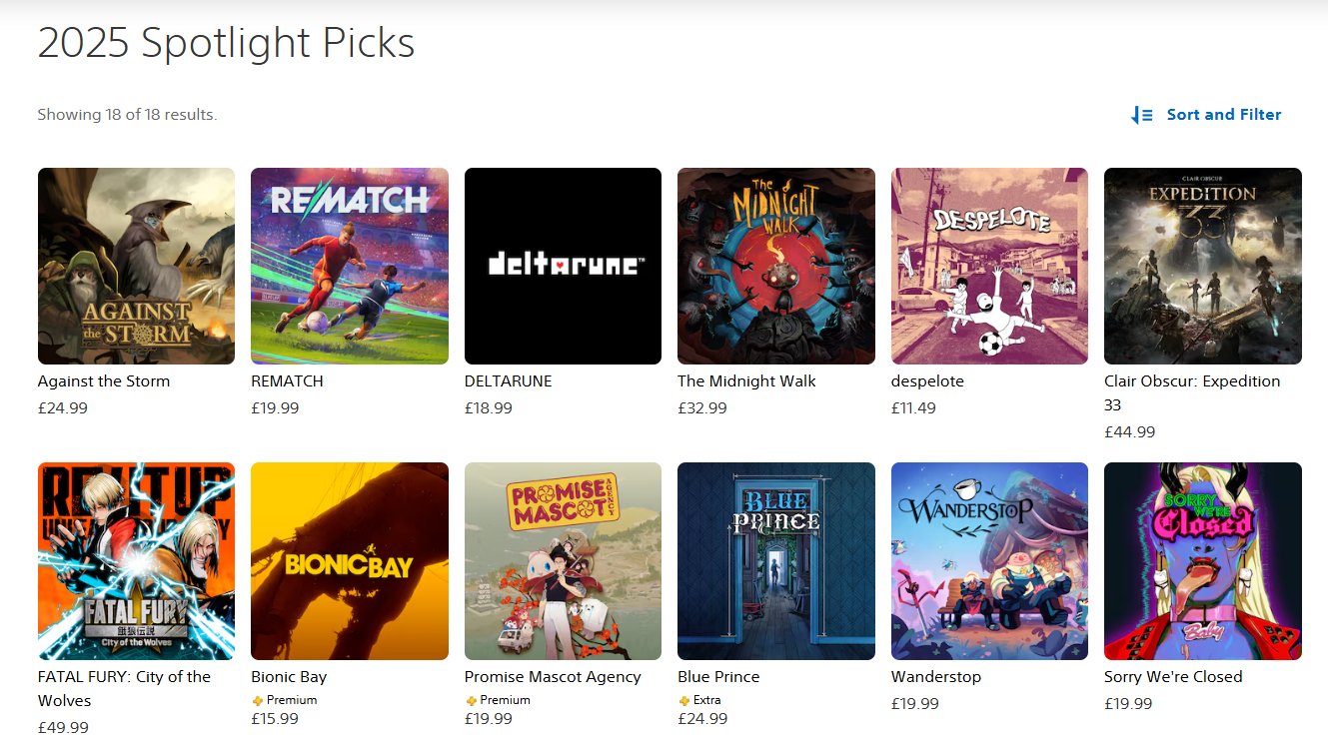Click the PS Plus icon under Promise Mascot Agency

[x=472, y=701]
